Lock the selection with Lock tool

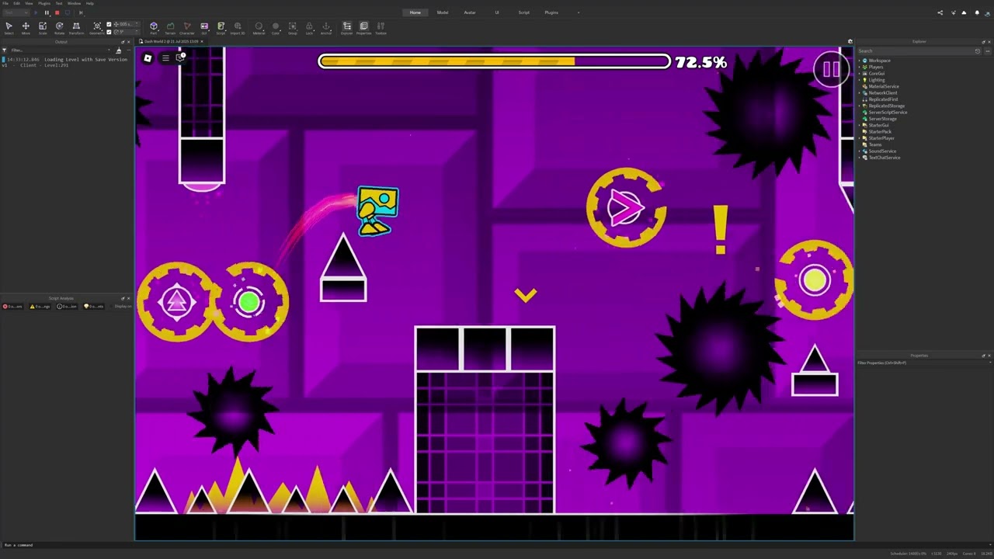coord(309,28)
